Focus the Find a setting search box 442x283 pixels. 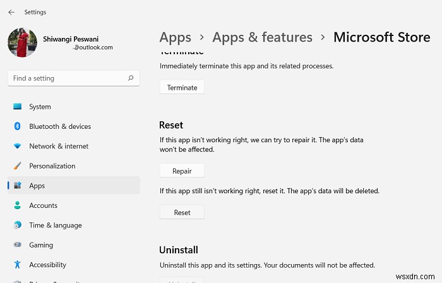coord(74,78)
